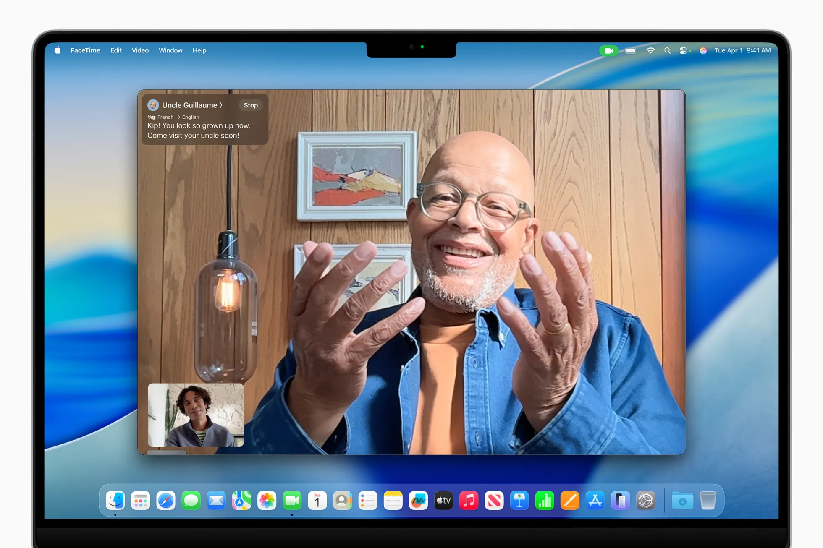Open Keynote from the Dock
The width and height of the screenshot is (823, 548).
tap(519, 500)
